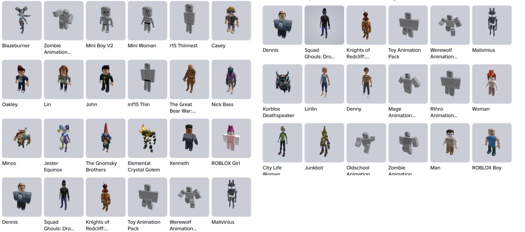Click the "Oakley" text label

click(x=10, y=105)
